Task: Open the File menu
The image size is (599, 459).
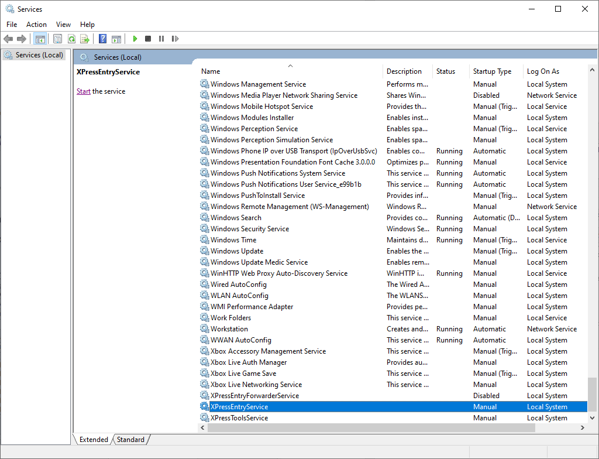Action: (x=12, y=25)
